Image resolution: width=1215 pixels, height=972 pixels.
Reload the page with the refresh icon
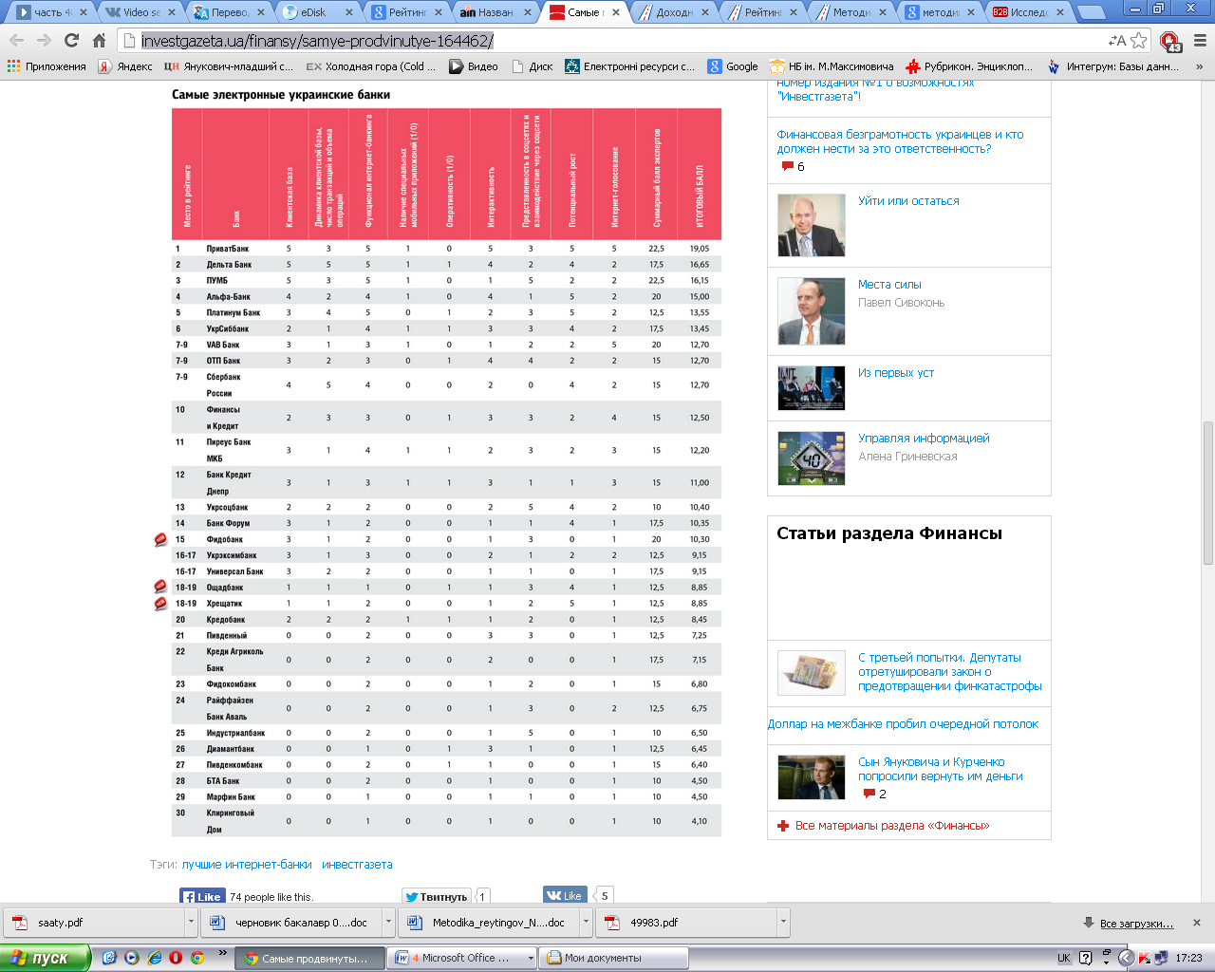click(x=71, y=40)
